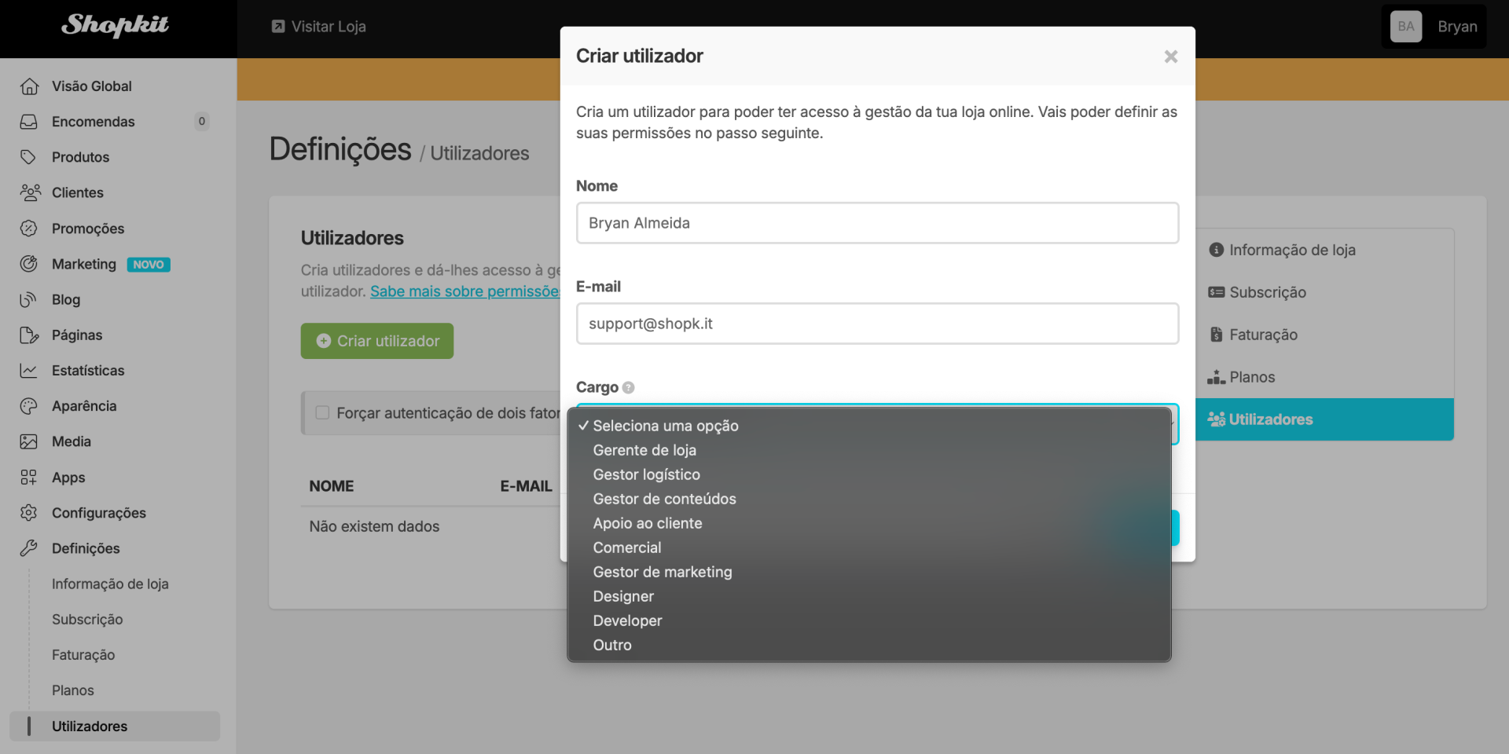This screenshot has width=1509, height=754.
Task: Enable forçar autenticação de dois fatores checkbox
Action: [x=322, y=413]
